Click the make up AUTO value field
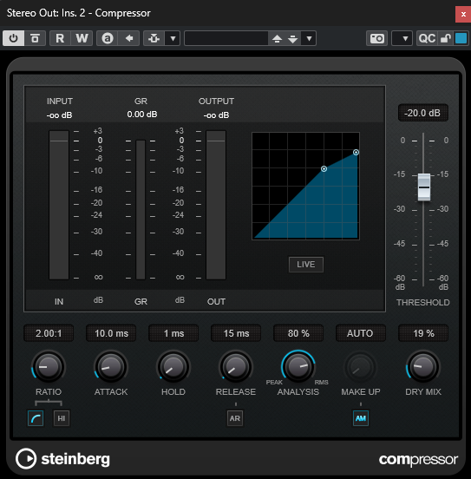The width and height of the screenshot is (471, 479). coord(361,333)
